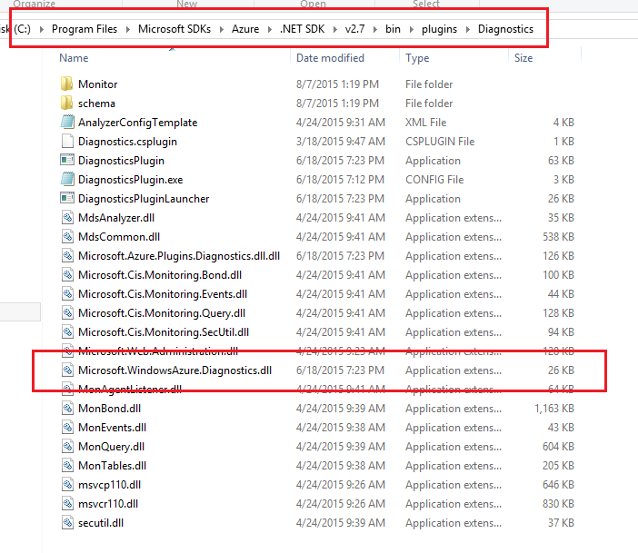Expand breadcrumb arrow after v2.7
The image size is (638, 553).
tap(374, 29)
